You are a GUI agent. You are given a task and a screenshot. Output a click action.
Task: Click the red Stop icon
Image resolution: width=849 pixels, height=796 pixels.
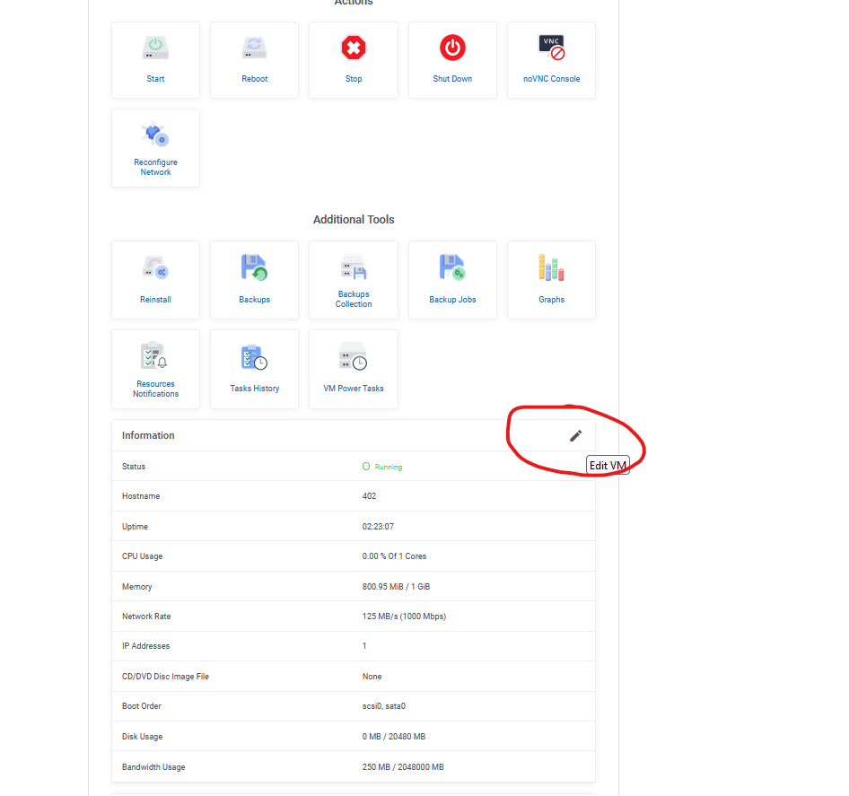click(354, 48)
